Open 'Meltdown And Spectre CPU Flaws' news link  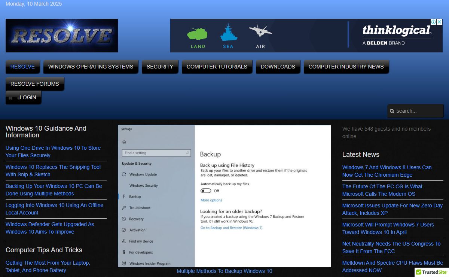pyautogui.click(x=393, y=267)
